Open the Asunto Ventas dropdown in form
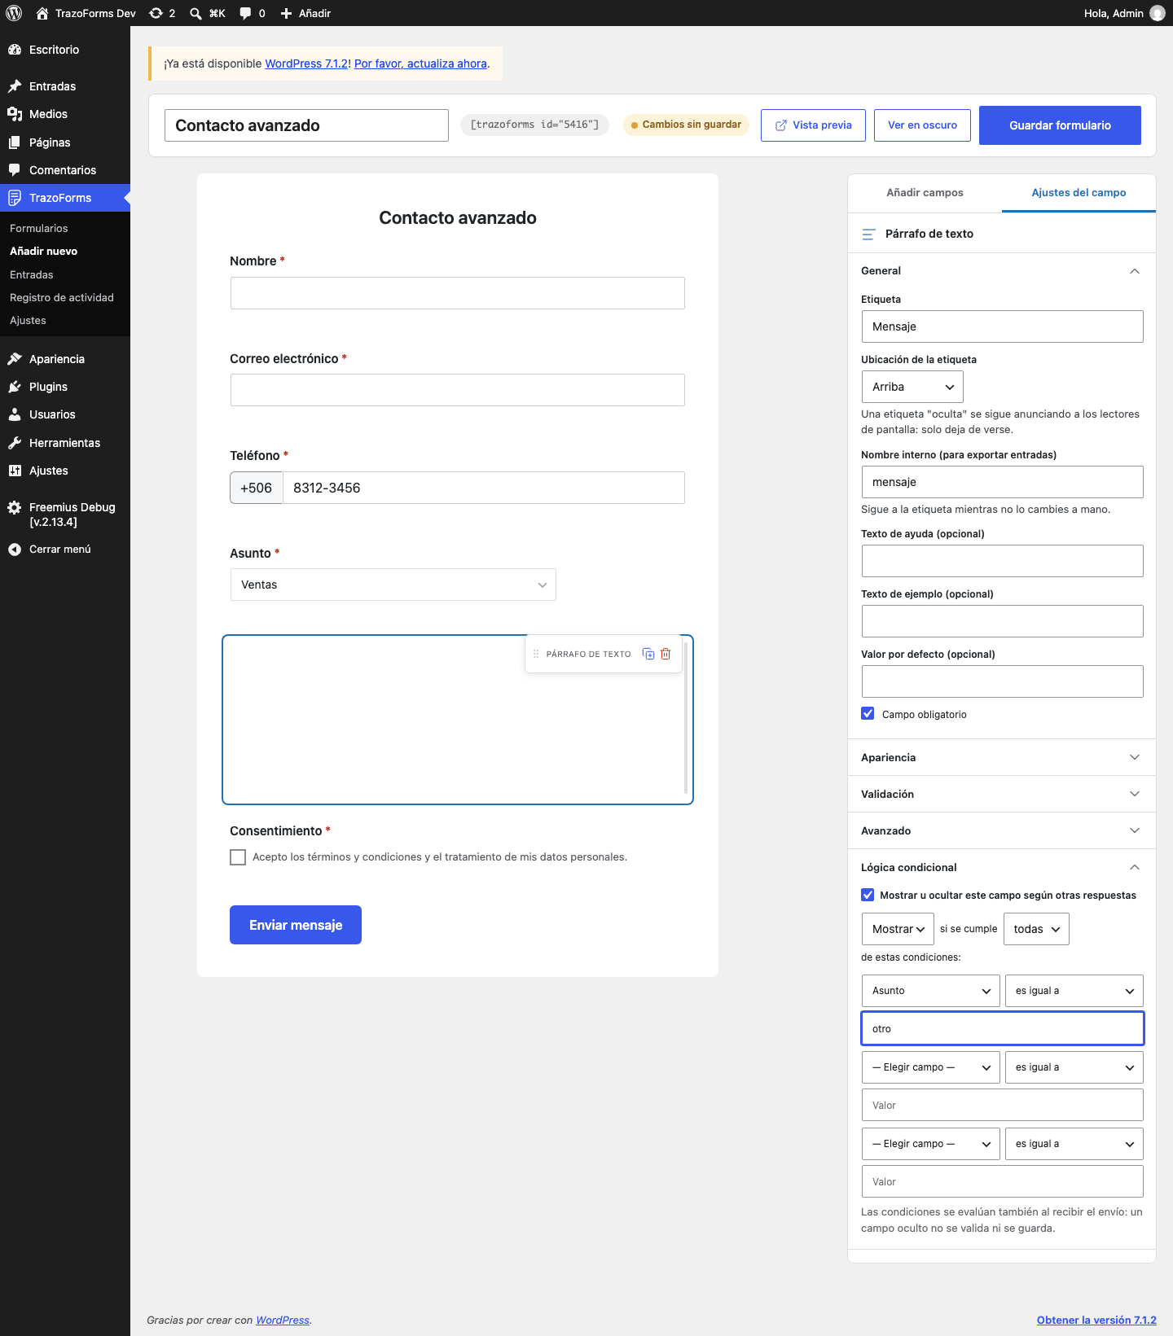 (x=393, y=585)
